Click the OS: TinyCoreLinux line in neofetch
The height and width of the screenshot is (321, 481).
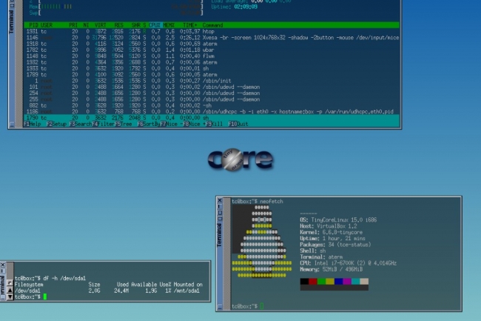point(338,220)
